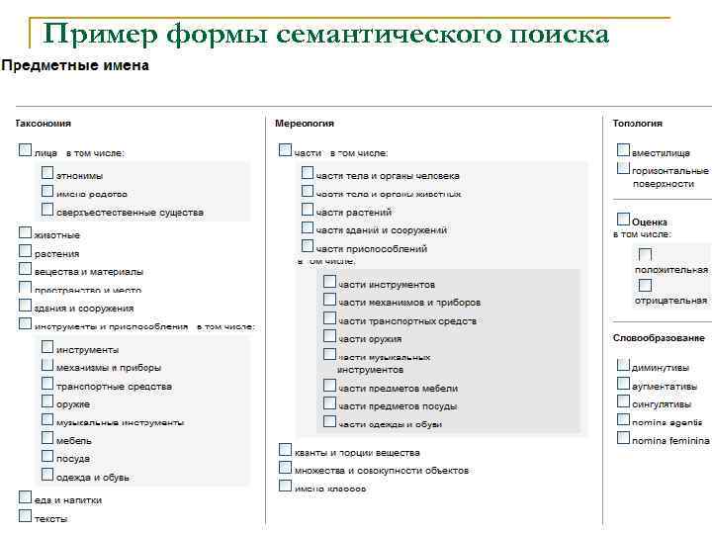Enable the 'Оценка' checkbox
This screenshot has height=534, width=712.
click(623, 220)
